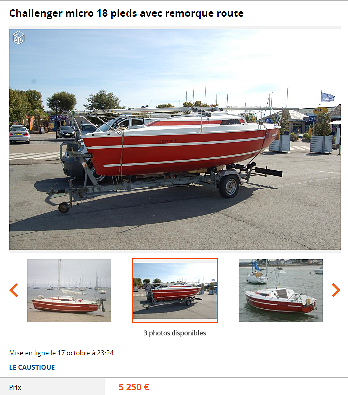
Task: Open thumbnail of boat moored in water
Action: (x=281, y=291)
